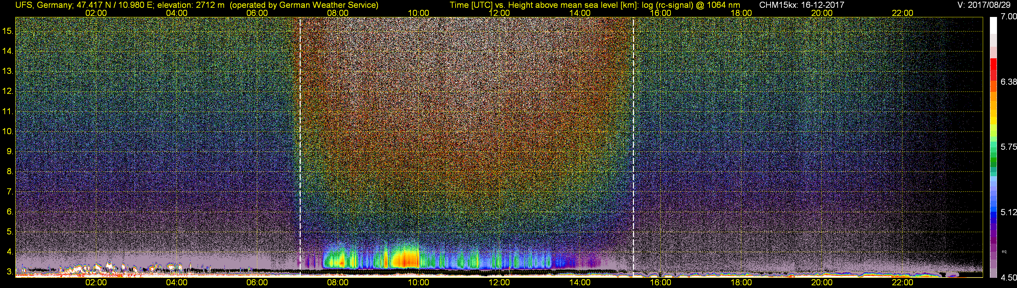Click the blue section near the 5.12 label
1017x288 pixels.
pos(994,213)
